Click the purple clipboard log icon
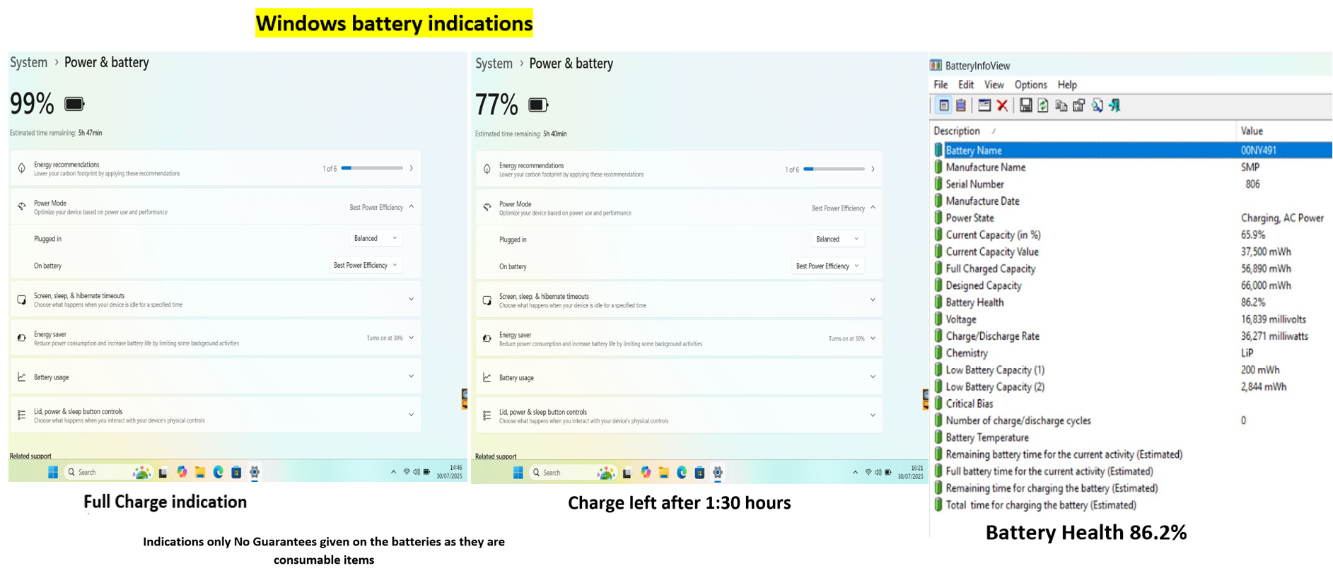Viewport: 1333px width, 573px height. (x=961, y=106)
